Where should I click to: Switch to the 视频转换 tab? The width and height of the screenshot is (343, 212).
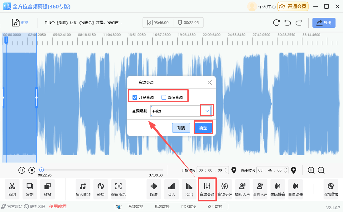pos(162,206)
